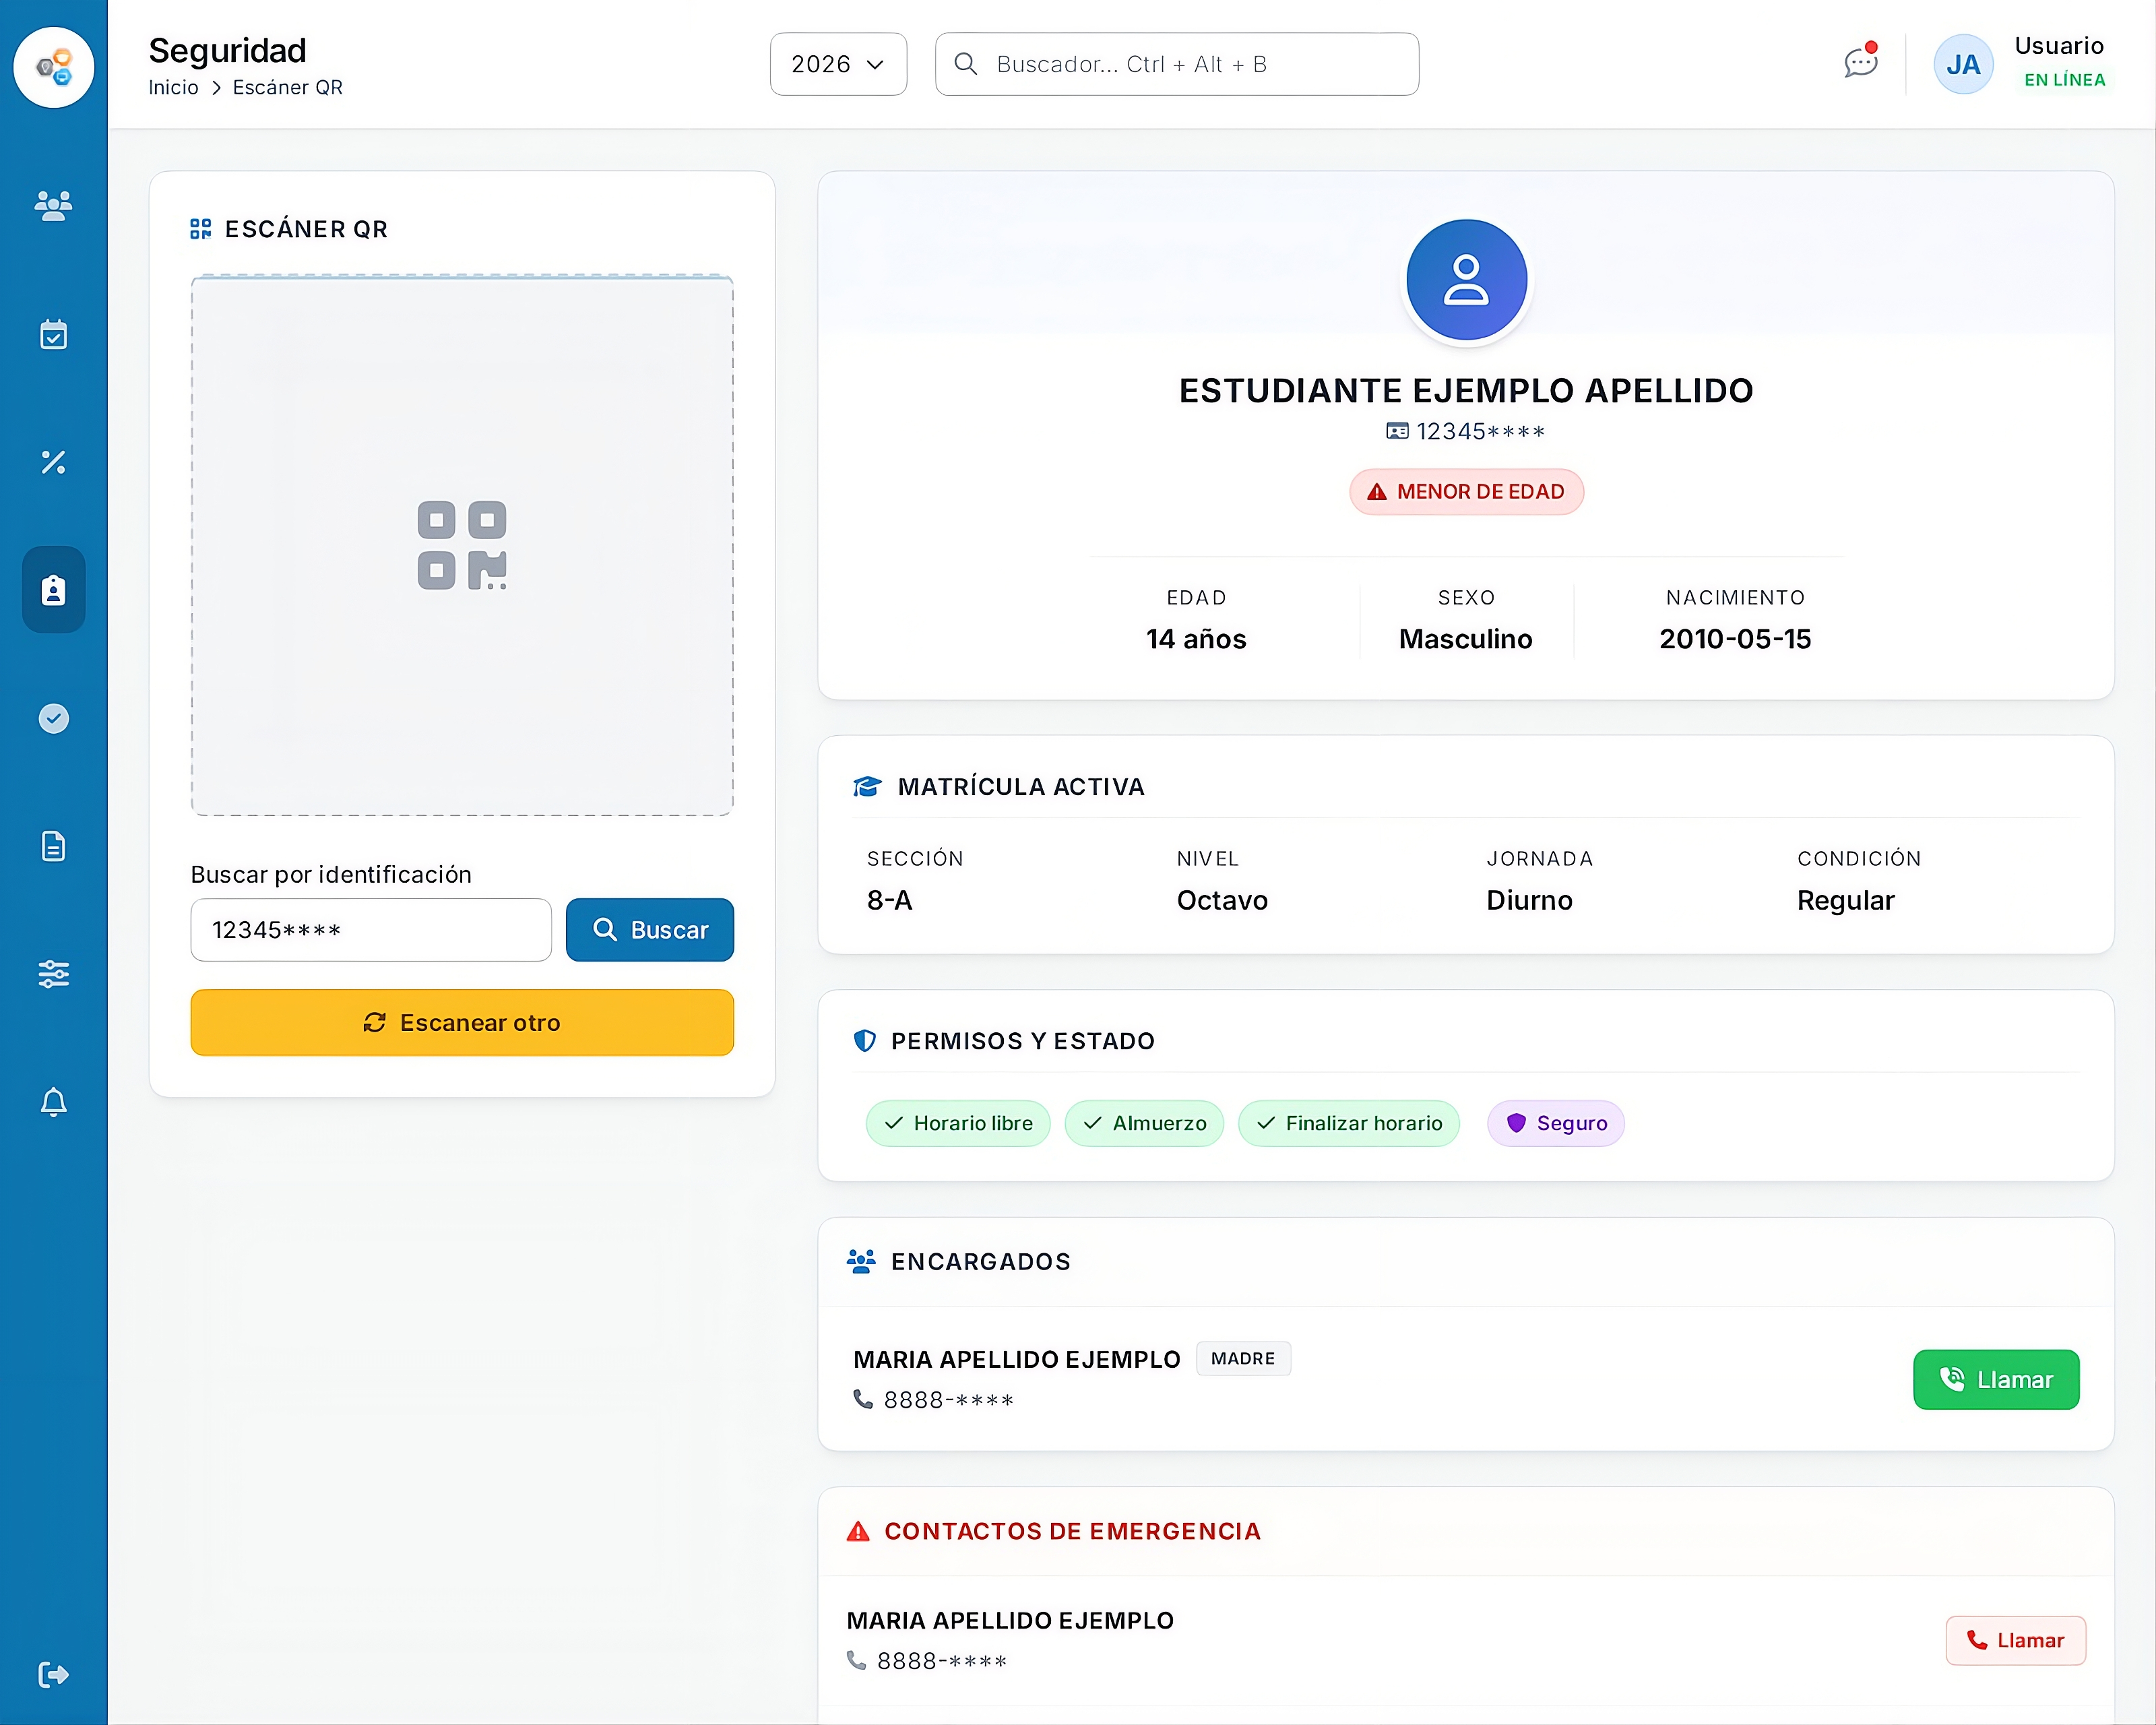Click the EN LÍNEA status text
The width and height of the screenshot is (2156, 1725).
[2065, 80]
